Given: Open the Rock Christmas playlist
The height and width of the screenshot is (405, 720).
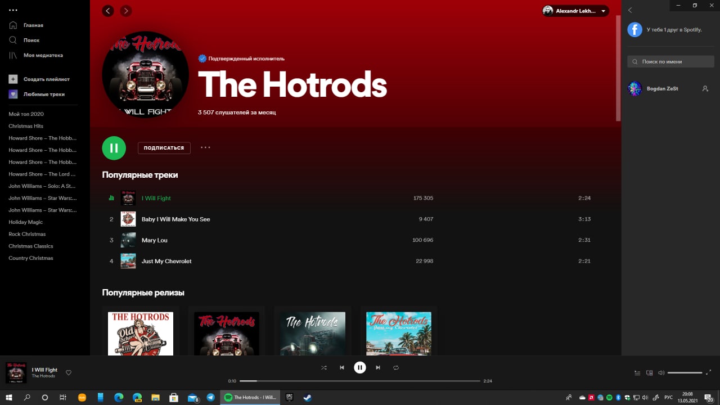Looking at the screenshot, I should (27, 234).
